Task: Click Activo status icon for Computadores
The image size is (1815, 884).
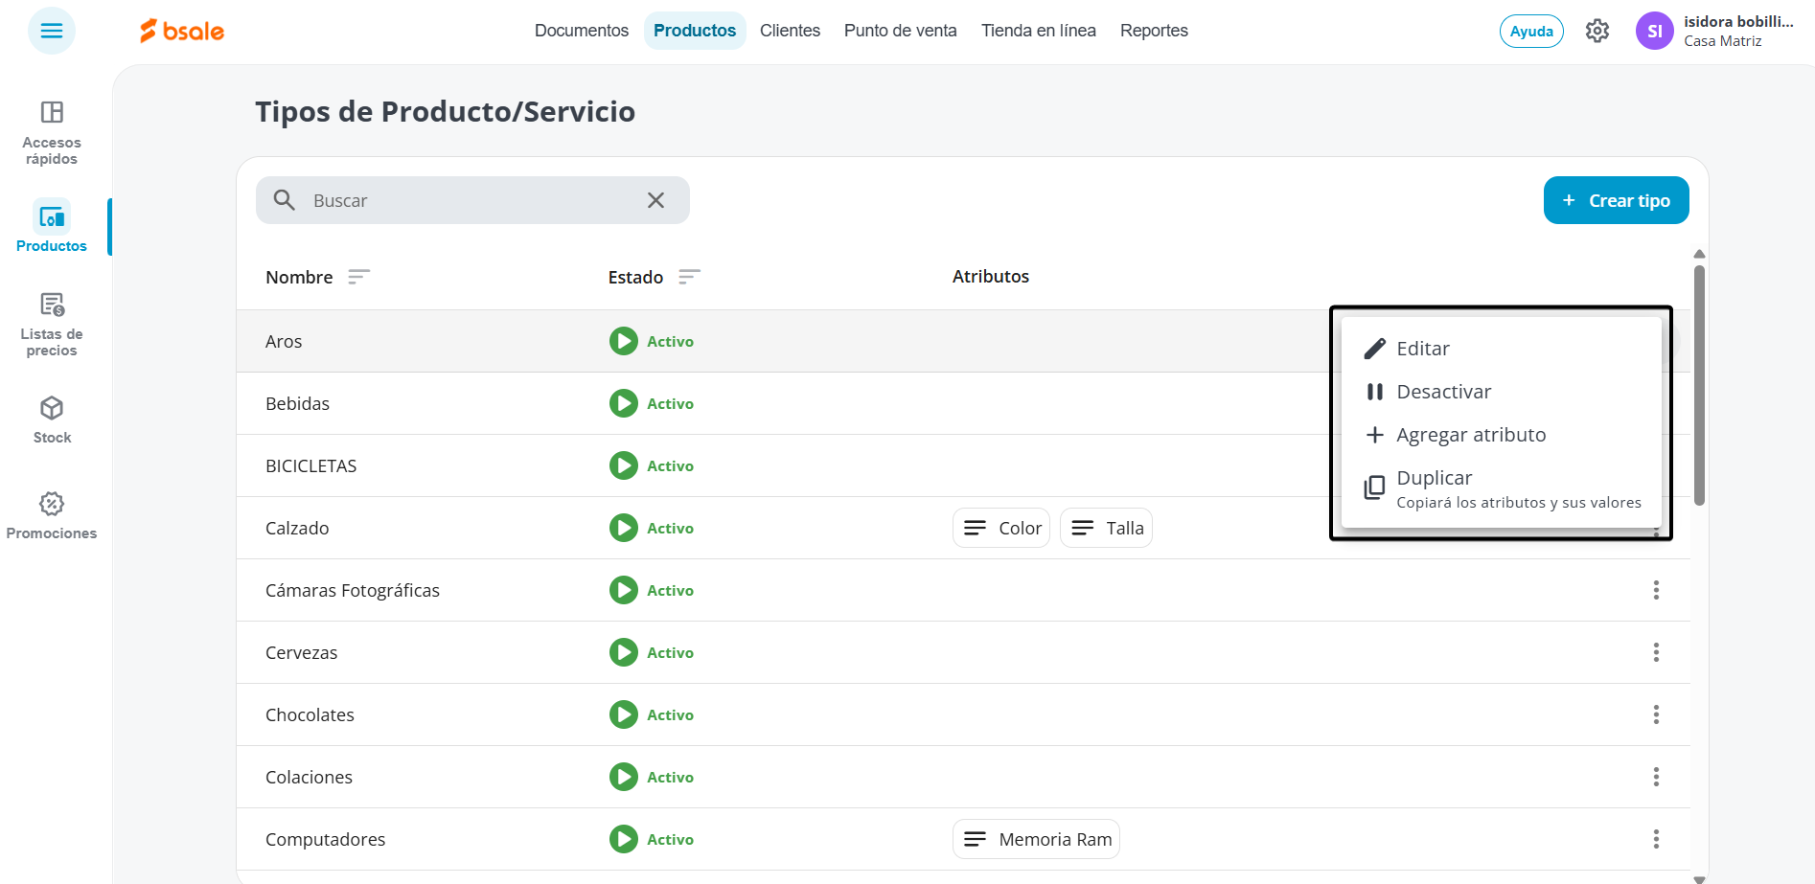Action: click(x=624, y=839)
